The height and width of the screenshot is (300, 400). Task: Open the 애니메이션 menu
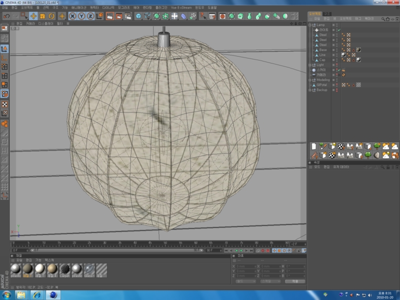pyautogui.click(x=78, y=7)
